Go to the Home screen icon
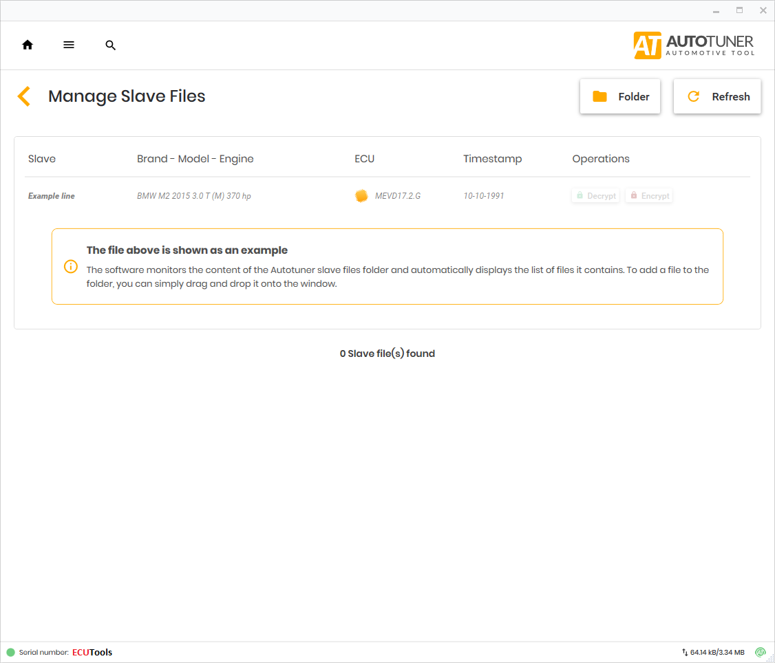Viewport: 775px width, 663px height. pos(28,45)
